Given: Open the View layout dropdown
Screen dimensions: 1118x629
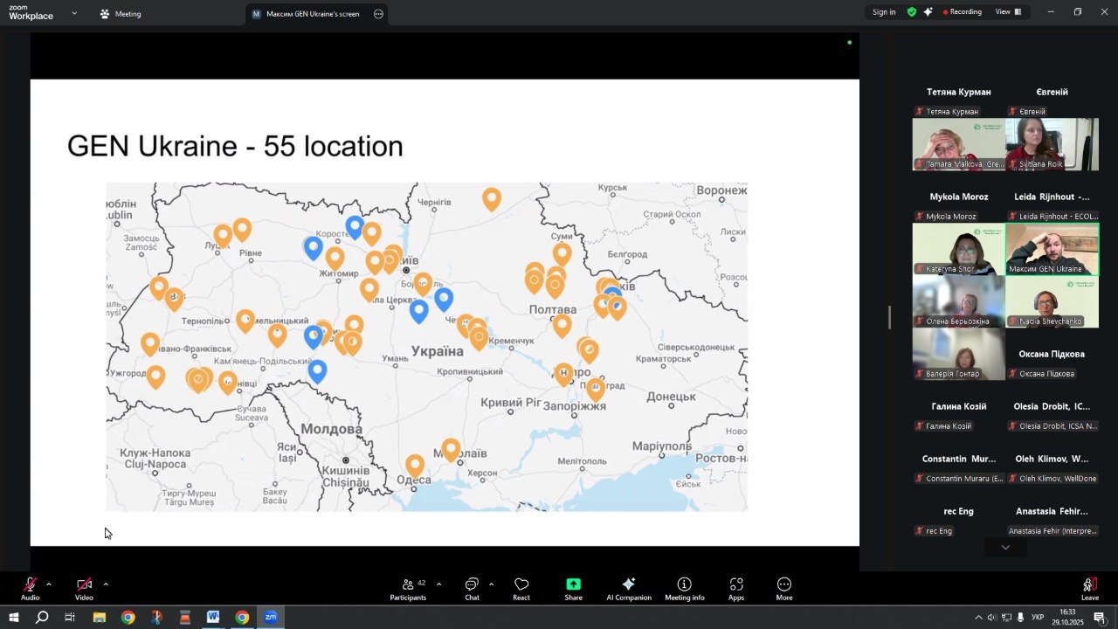Looking at the screenshot, I should [x=1007, y=12].
